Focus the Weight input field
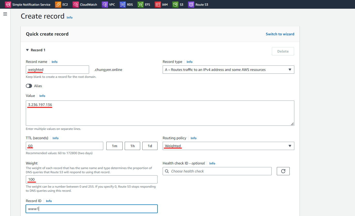 coord(92,179)
